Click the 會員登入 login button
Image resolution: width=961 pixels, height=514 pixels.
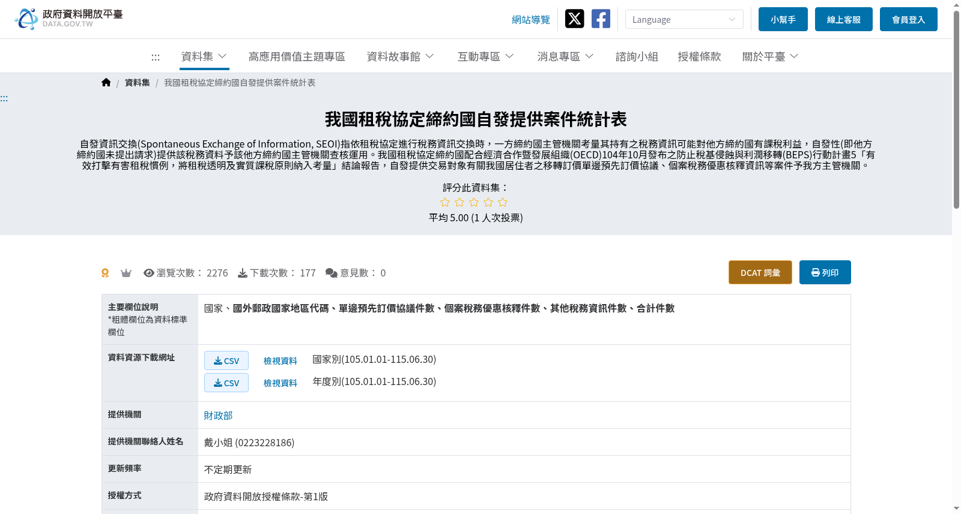click(909, 19)
